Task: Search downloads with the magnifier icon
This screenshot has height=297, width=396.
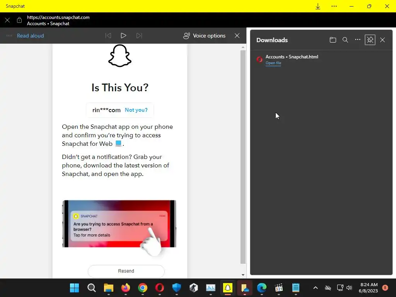Action: pyautogui.click(x=345, y=40)
